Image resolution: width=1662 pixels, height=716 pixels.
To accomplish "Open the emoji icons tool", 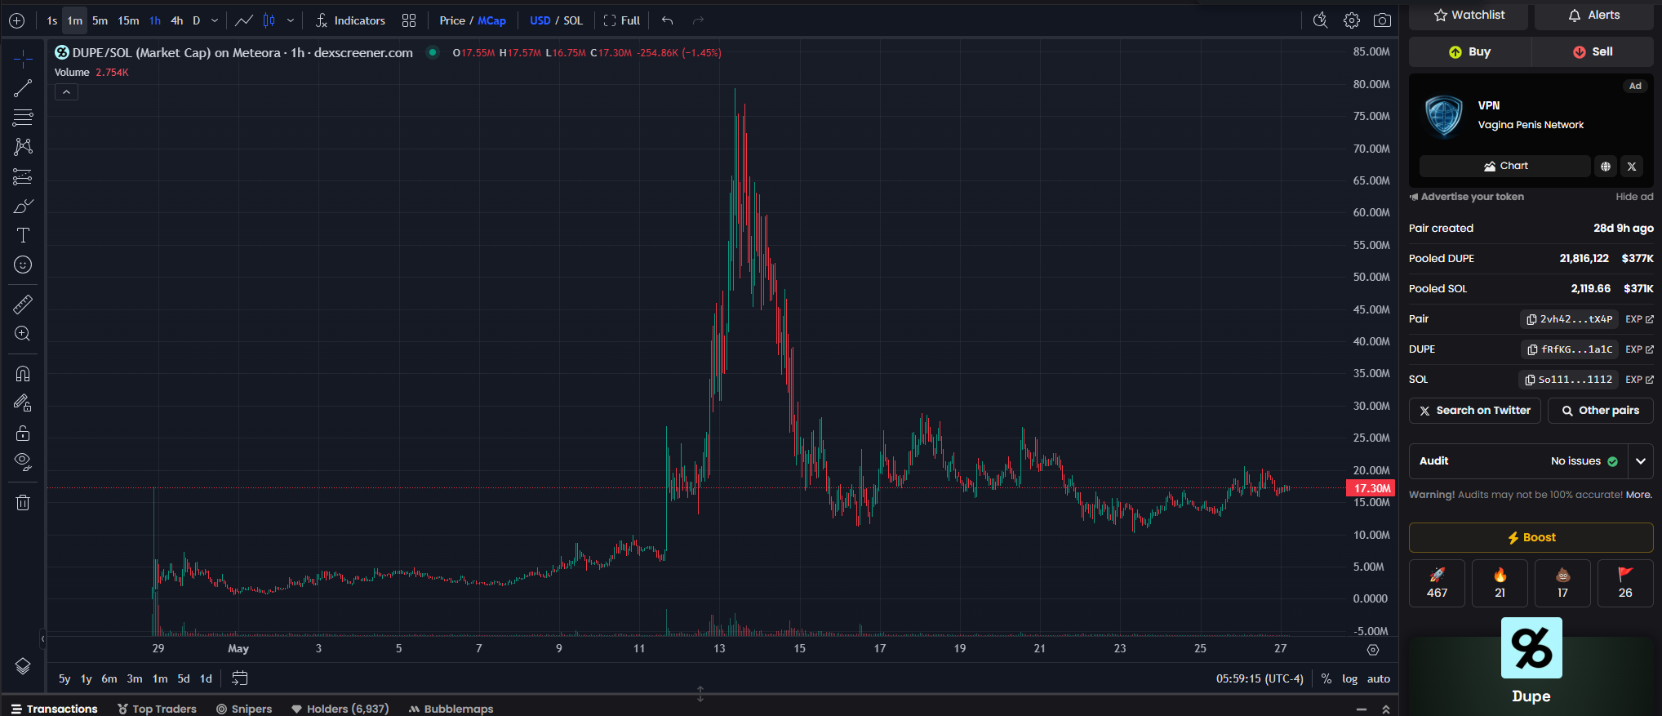I will click(23, 265).
